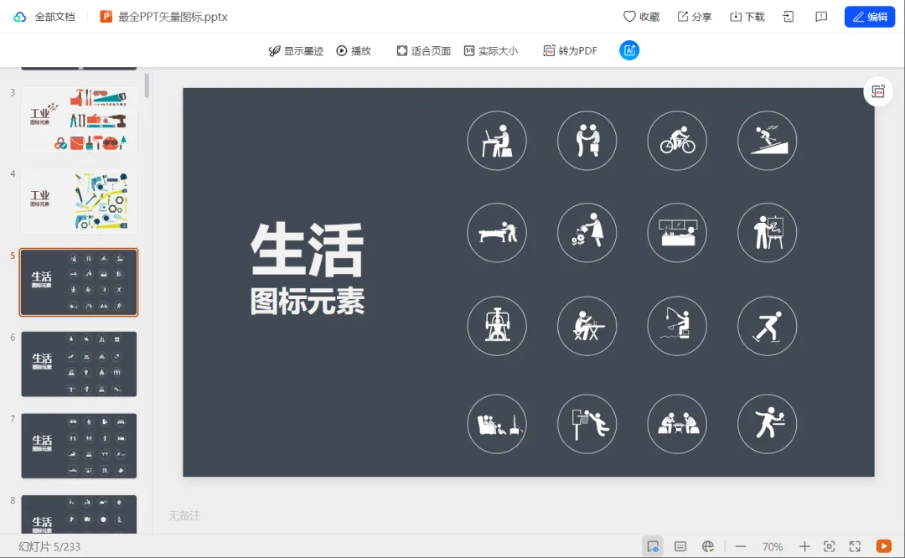Image resolution: width=905 pixels, height=558 pixels.
Task: Open the 70% zoom level dropdown
Action: point(773,546)
